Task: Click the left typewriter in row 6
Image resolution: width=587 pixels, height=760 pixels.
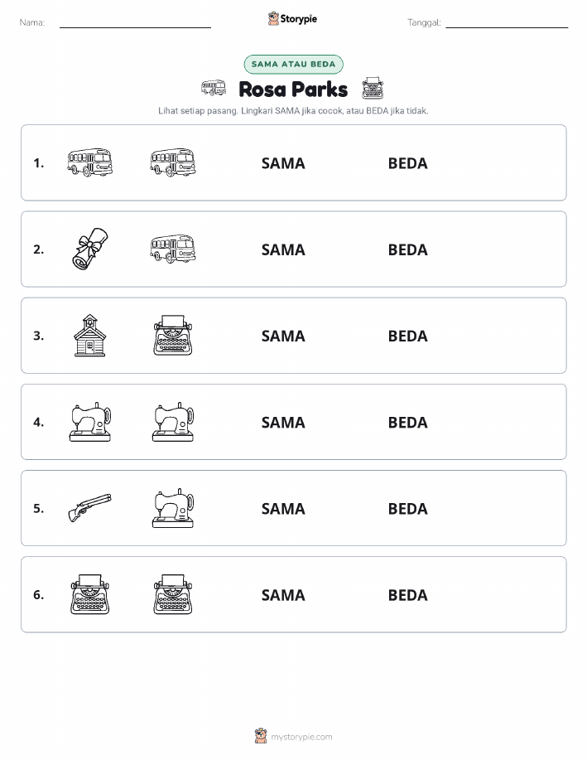Action: [x=89, y=594]
